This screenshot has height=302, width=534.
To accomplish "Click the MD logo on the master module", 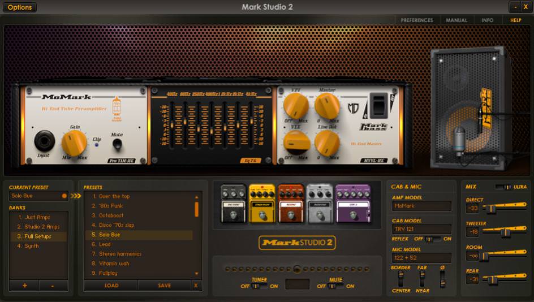I will pos(353,108).
